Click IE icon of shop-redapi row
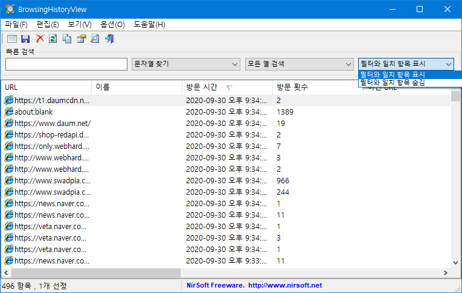 9,134
